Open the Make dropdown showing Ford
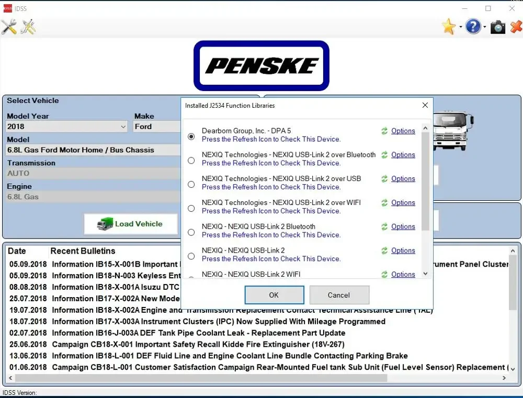Screen dimensions: 523x398 click(157, 127)
